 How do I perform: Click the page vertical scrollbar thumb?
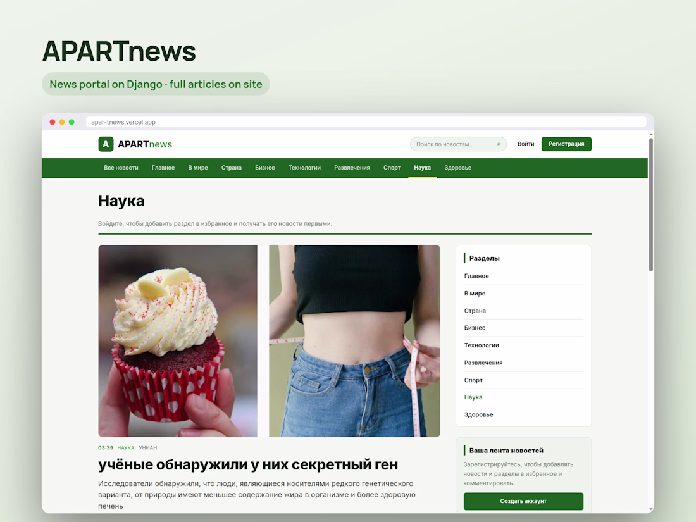[650, 204]
